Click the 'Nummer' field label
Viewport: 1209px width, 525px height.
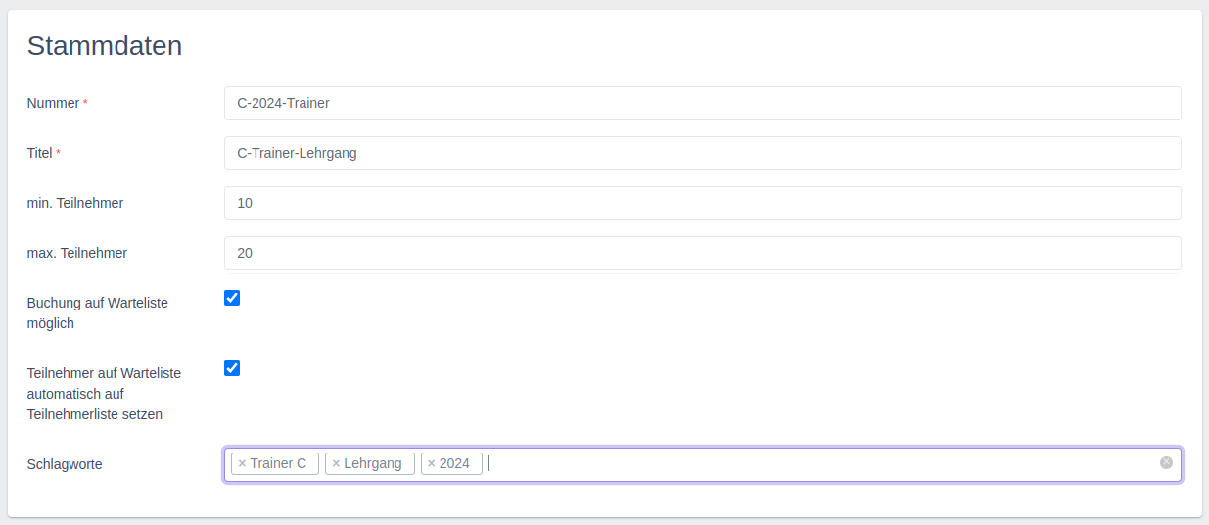53,103
